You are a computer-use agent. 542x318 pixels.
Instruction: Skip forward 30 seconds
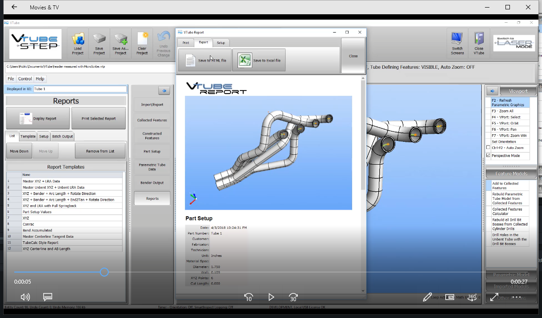click(x=293, y=297)
